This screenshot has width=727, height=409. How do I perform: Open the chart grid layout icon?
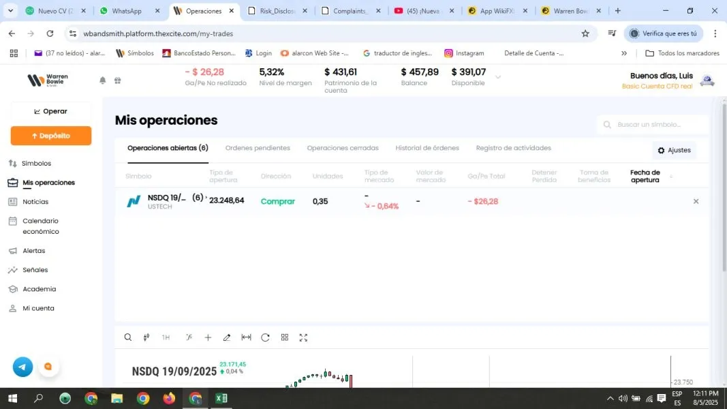[285, 337]
